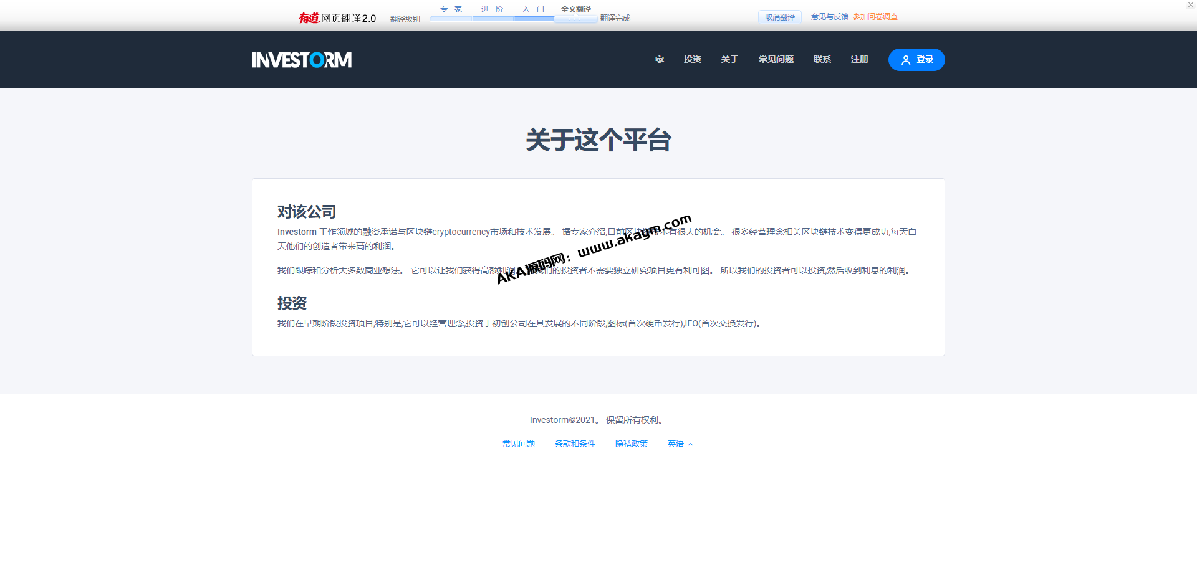Open 常见问题 in the top navigation
The height and width of the screenshot is (570, 1197).
[776, 60]
